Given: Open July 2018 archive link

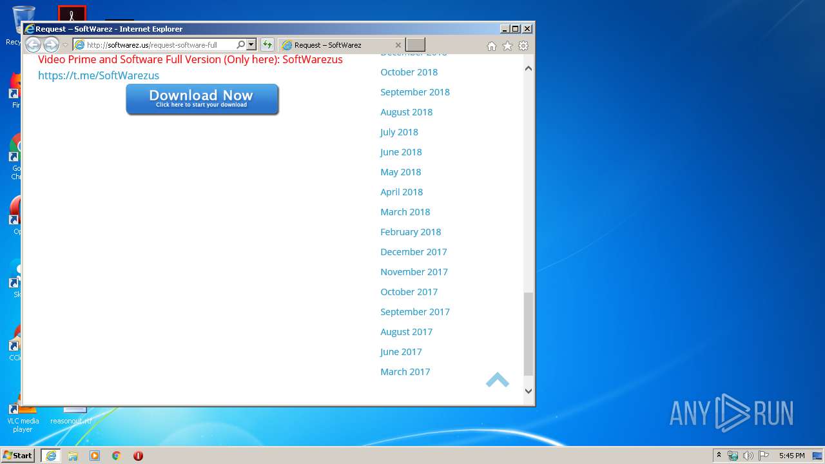Looking at the screenshot, I should [x=399, y=132].
